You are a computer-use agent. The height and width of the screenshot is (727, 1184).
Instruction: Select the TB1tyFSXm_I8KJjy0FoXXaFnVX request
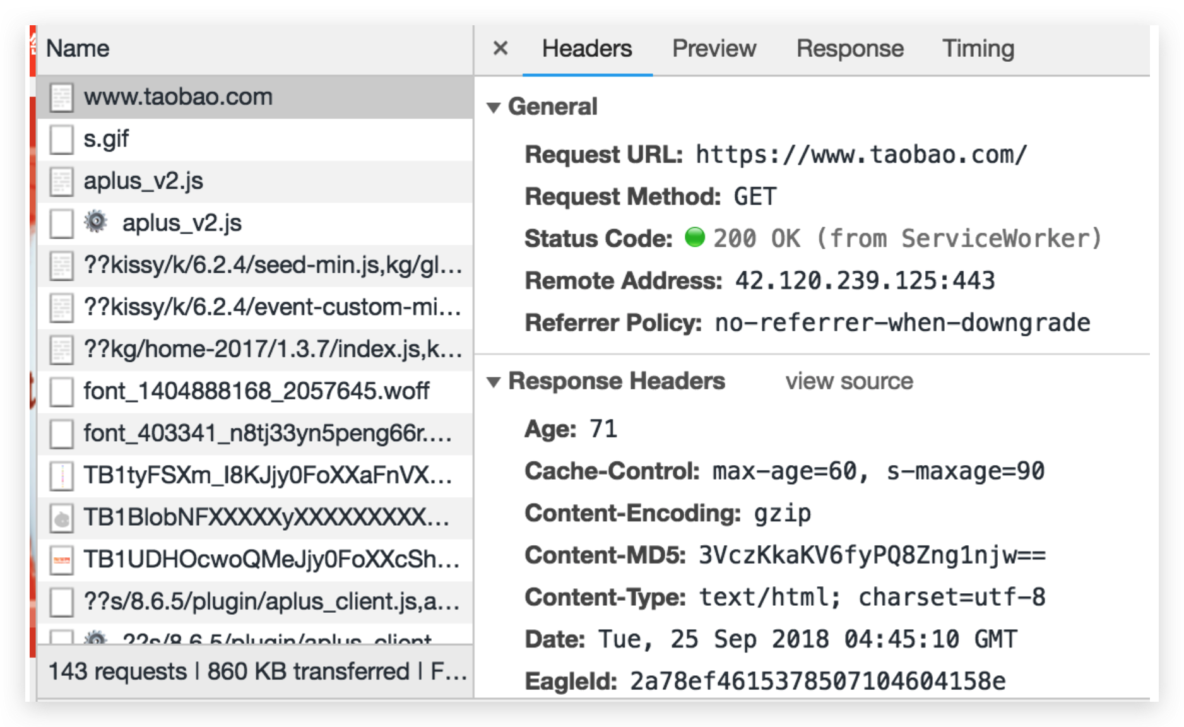(x=255, y=476)
